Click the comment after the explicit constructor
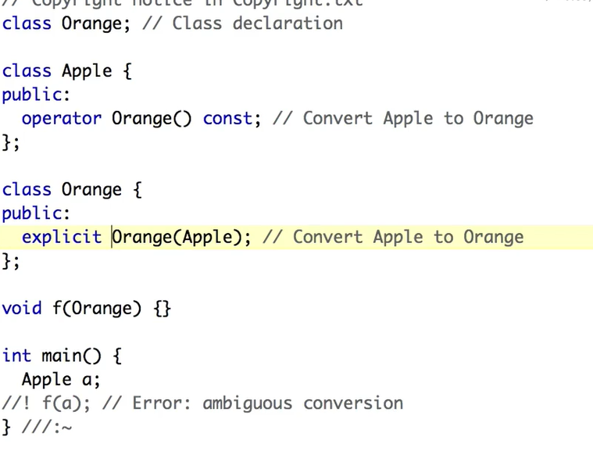 (x=393, y=237)
